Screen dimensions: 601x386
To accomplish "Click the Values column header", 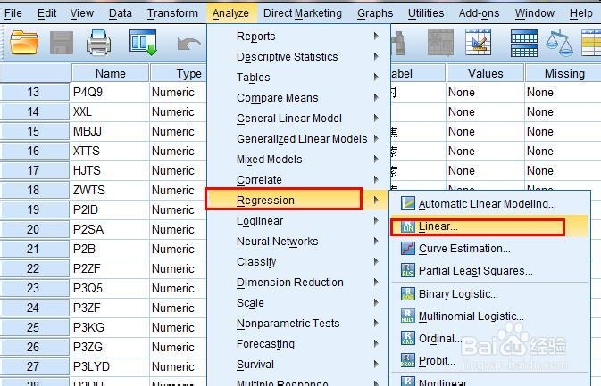I will click(485, 73).
